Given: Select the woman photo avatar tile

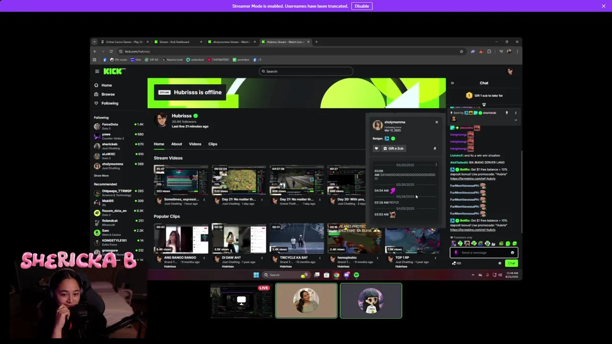Looking at the screenshot, I should tap(306, 301).
